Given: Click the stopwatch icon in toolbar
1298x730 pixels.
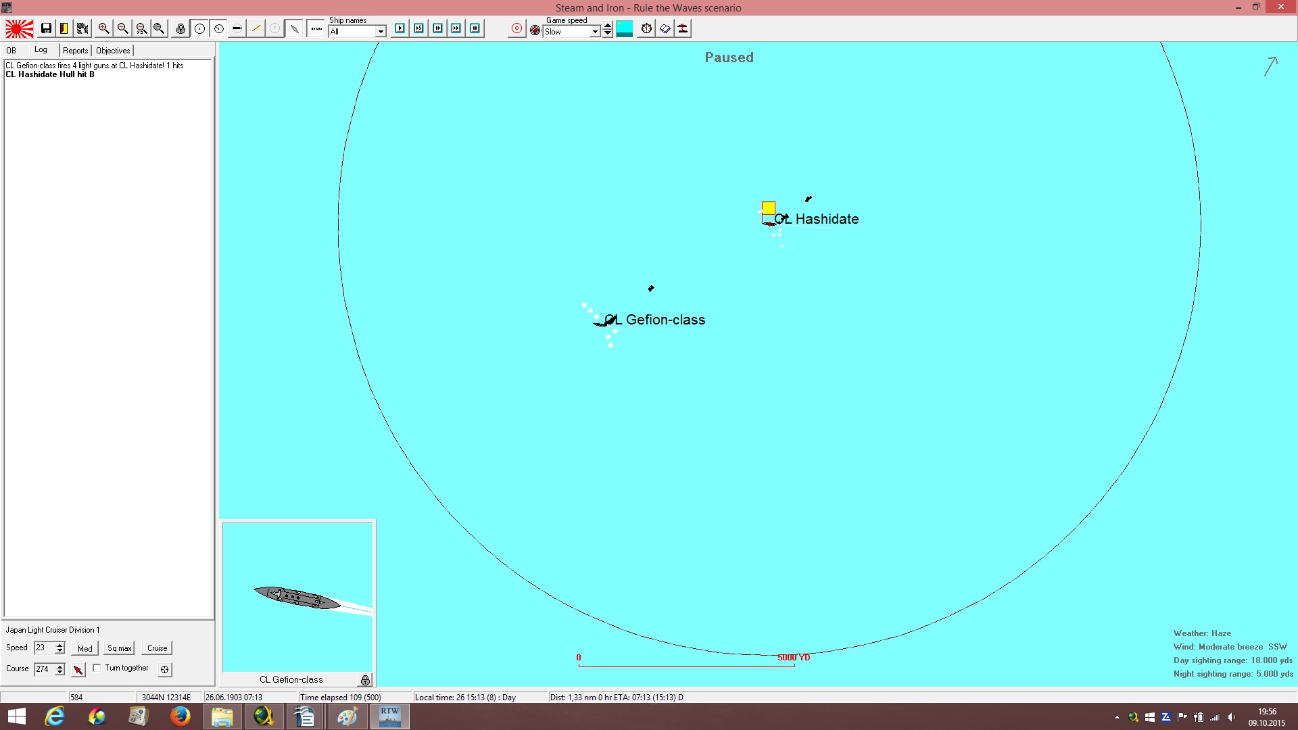Looking at the screenshot, I should pos(647,28).
